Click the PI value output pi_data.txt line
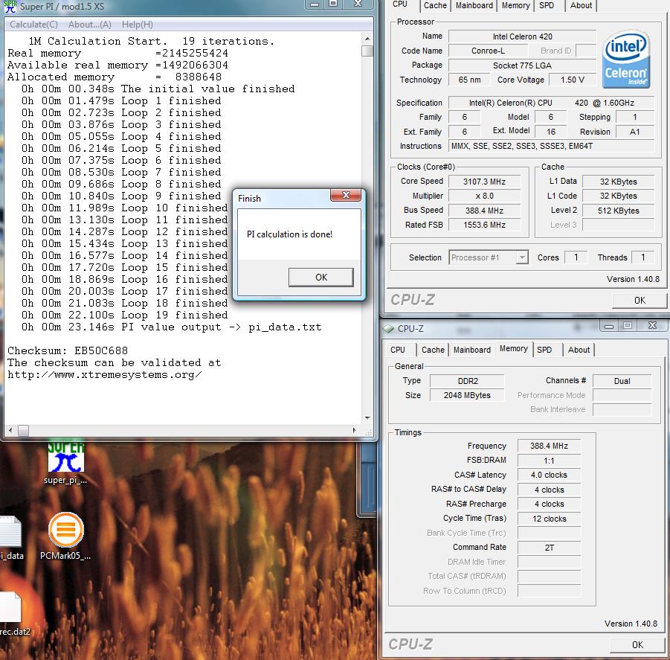The width and height of the screenshot is (670, 660). coord(171,327)
